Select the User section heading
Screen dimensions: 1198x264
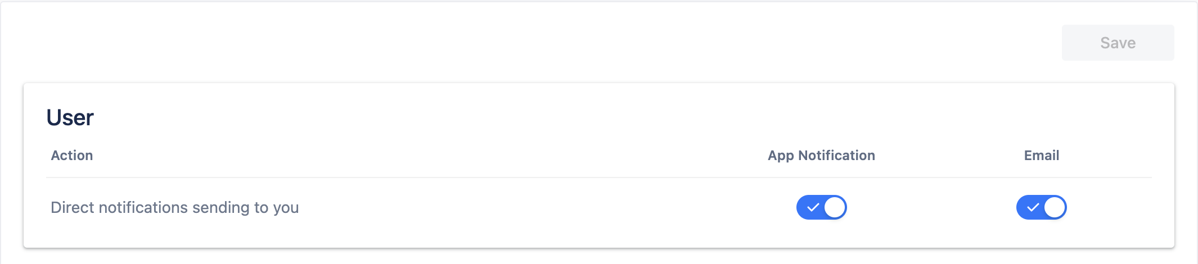coord(70,118)
